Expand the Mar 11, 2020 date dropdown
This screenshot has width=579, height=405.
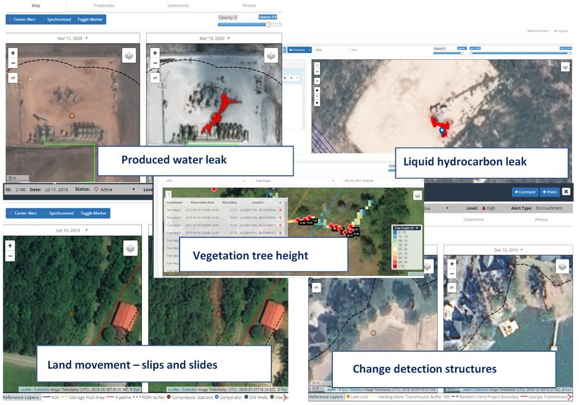click(x=72, y=38)
